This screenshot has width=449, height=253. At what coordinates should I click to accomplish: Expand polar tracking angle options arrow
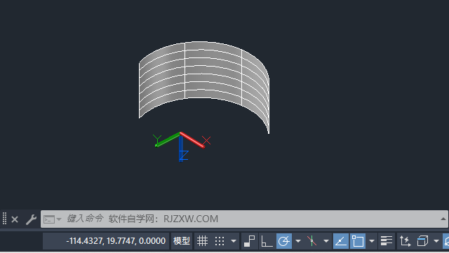pyautogui.click(x=298, y=241)
